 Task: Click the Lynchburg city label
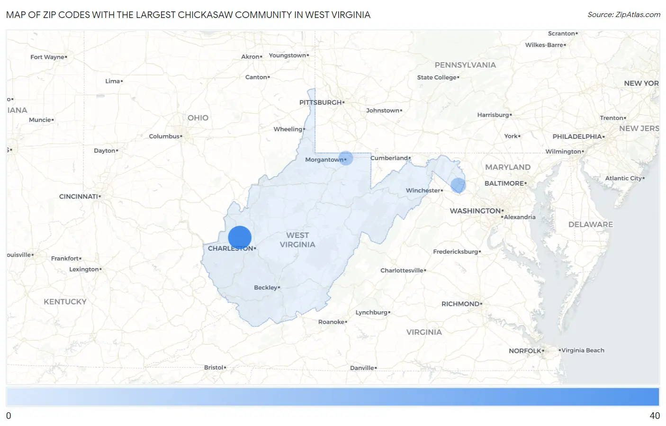(372, 312)
